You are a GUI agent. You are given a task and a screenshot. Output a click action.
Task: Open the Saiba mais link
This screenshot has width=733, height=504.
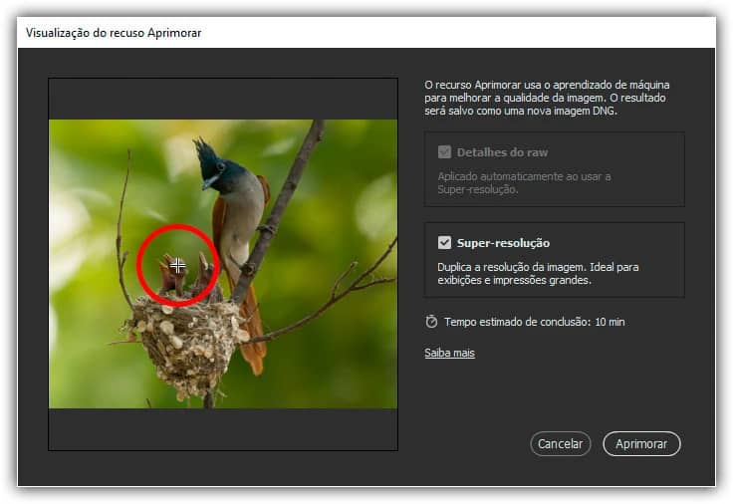point(449,353)
